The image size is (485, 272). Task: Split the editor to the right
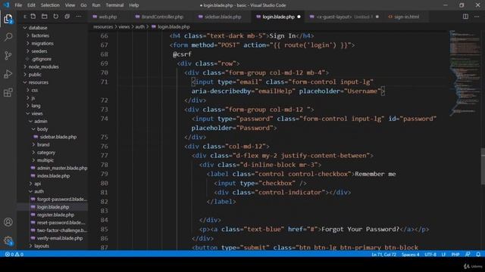coord(465,17)
